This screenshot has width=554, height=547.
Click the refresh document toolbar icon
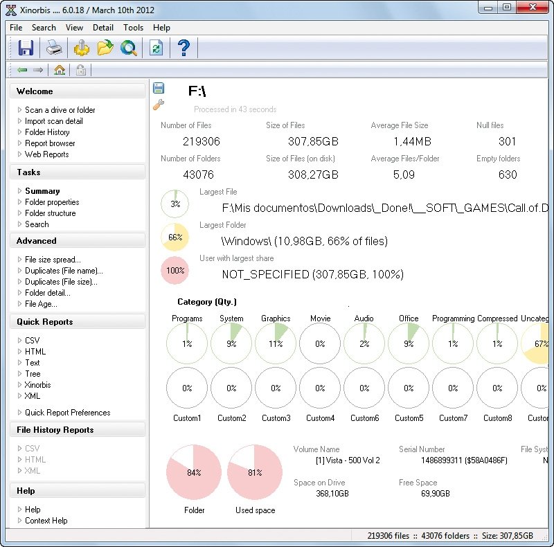157,47
